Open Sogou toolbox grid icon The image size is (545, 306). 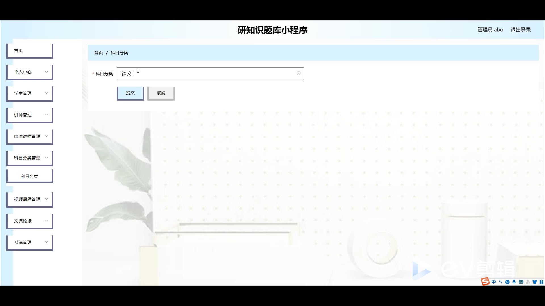(541, 282)
